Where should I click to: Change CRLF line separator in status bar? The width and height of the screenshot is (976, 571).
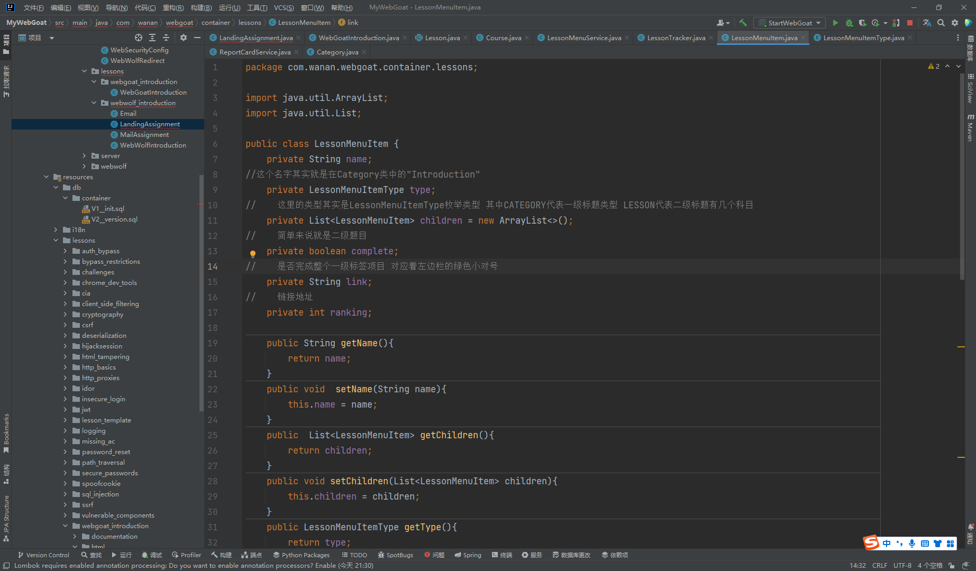point(880,565)
